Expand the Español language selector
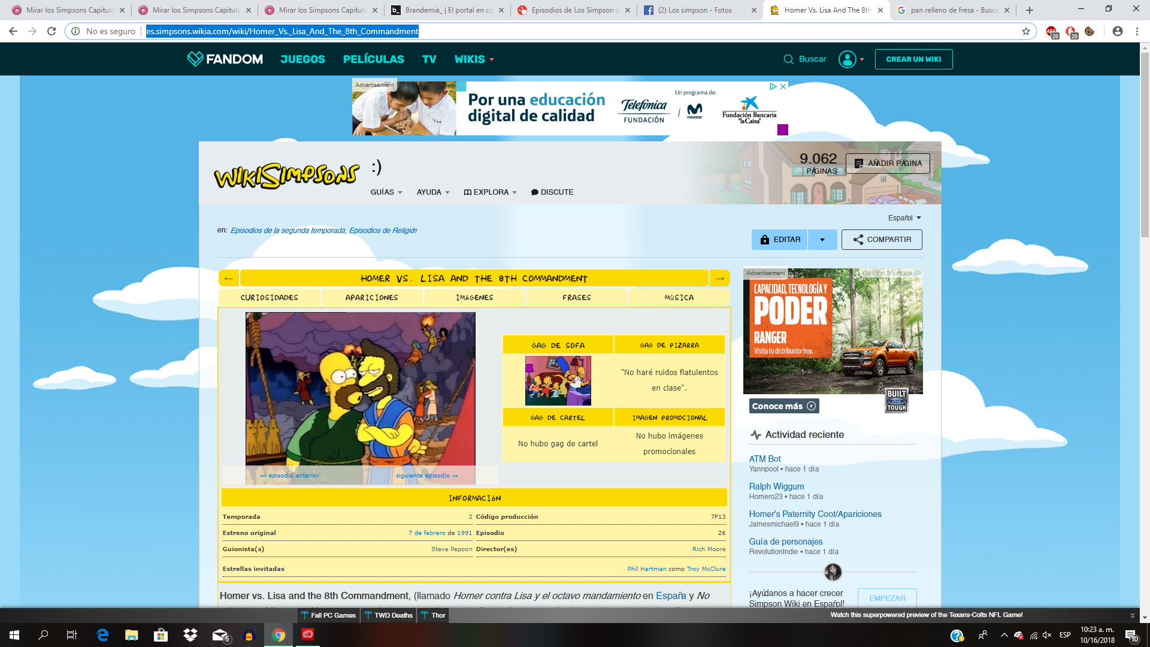1150x647 pixels. pyautogui.click(x=904, y=218)
